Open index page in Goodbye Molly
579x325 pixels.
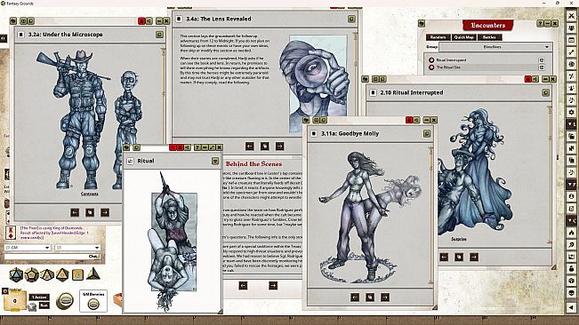[370, 297]
